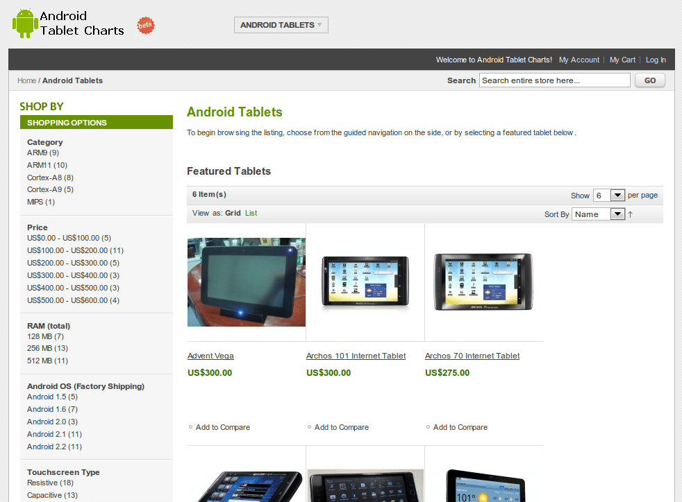Viewport: 682px width, 502px height.
Task: Filter by Android 1.5
Action: tap(52, 397)
